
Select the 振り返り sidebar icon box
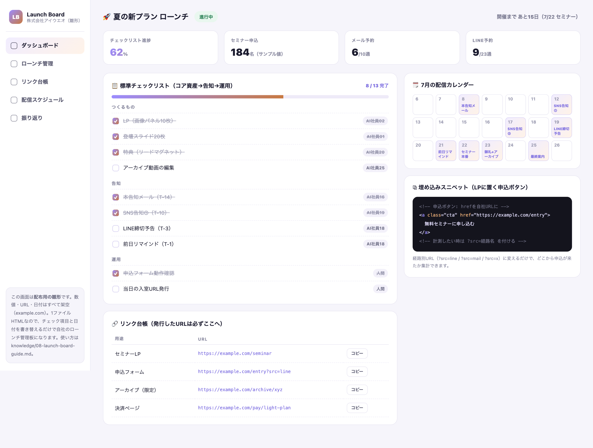click(x=14, y=118)
